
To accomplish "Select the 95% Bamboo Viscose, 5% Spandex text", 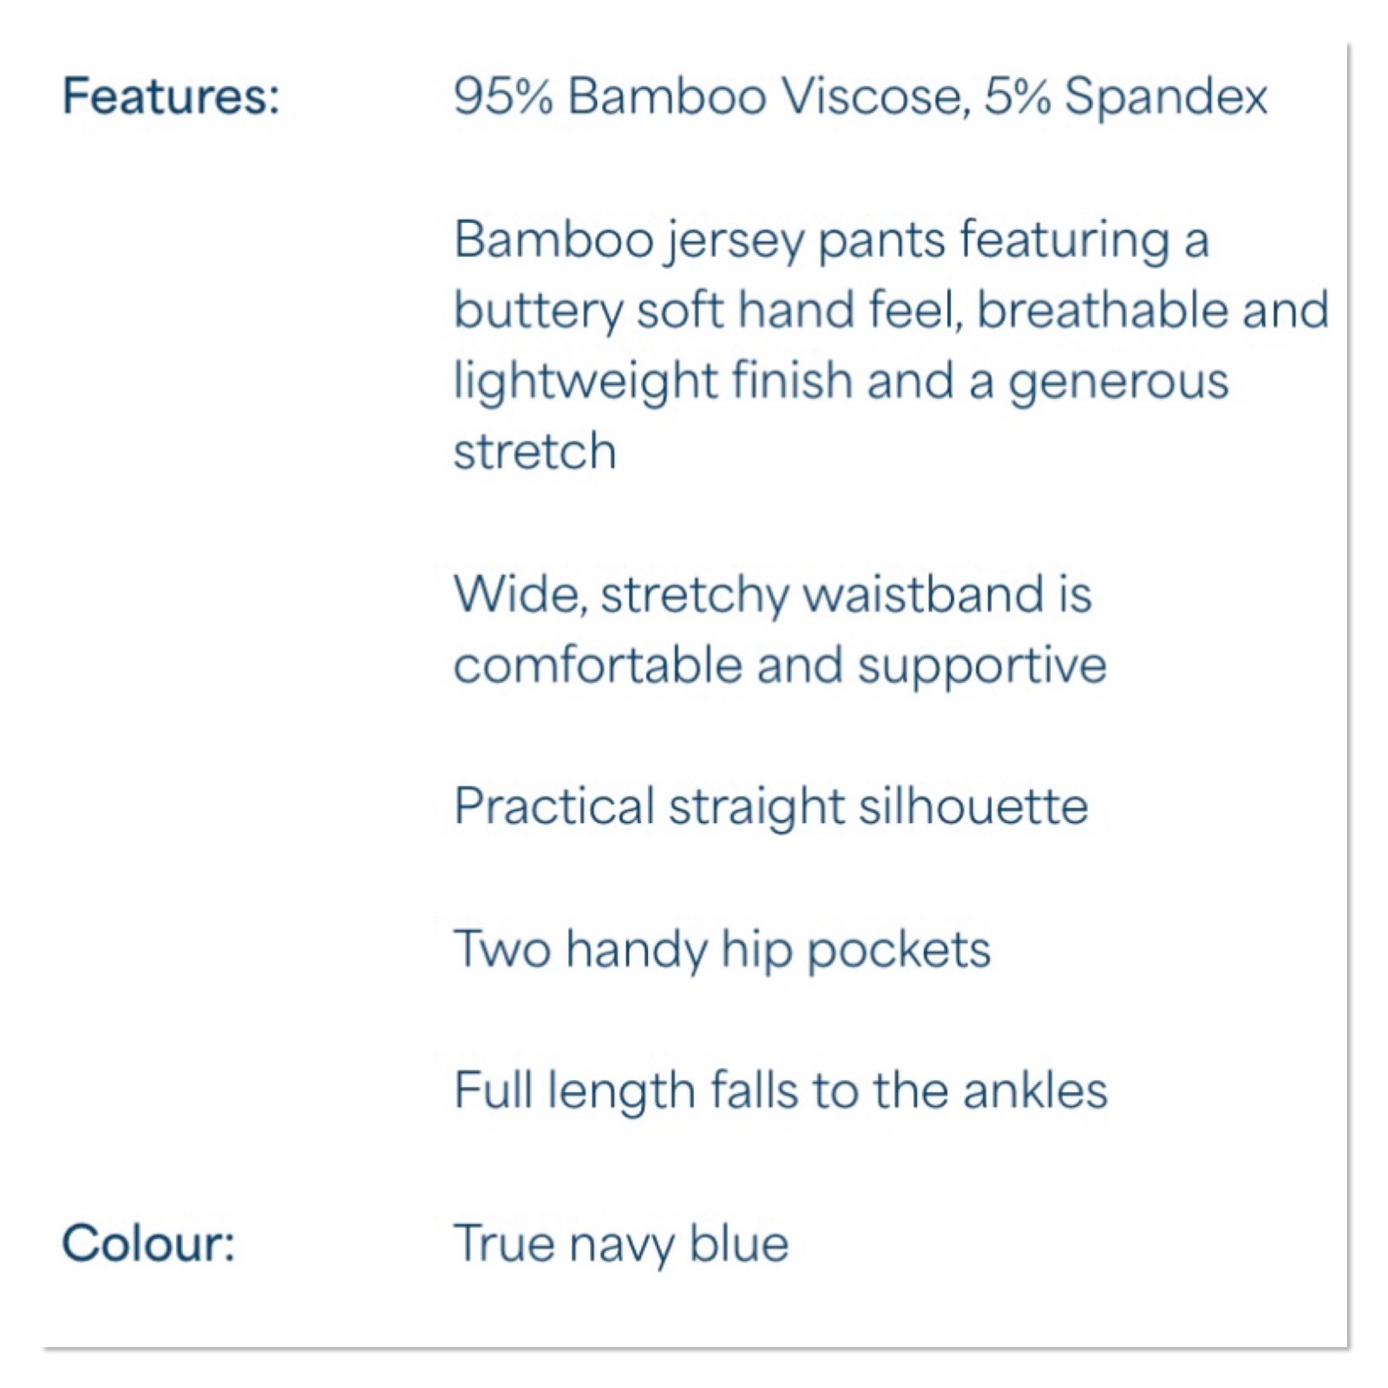I will (860, 95).
